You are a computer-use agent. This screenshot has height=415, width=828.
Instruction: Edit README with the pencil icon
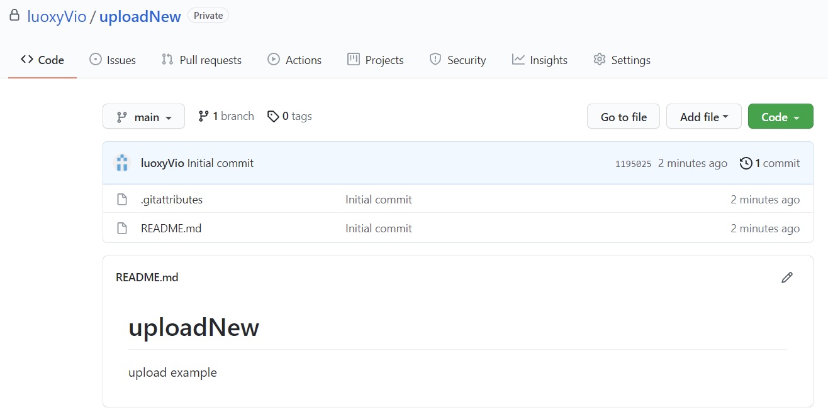[x=787, y=278]
